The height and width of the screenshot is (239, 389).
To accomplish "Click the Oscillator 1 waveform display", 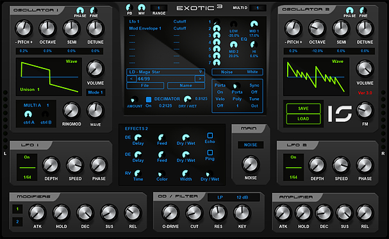I will coord(49,77).
